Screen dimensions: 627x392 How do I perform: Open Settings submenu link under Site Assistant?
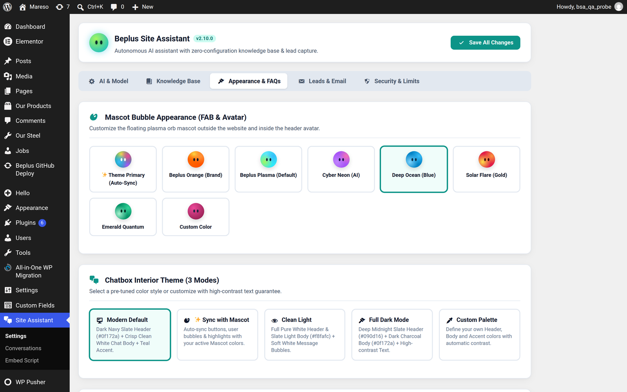pos(16,336)
